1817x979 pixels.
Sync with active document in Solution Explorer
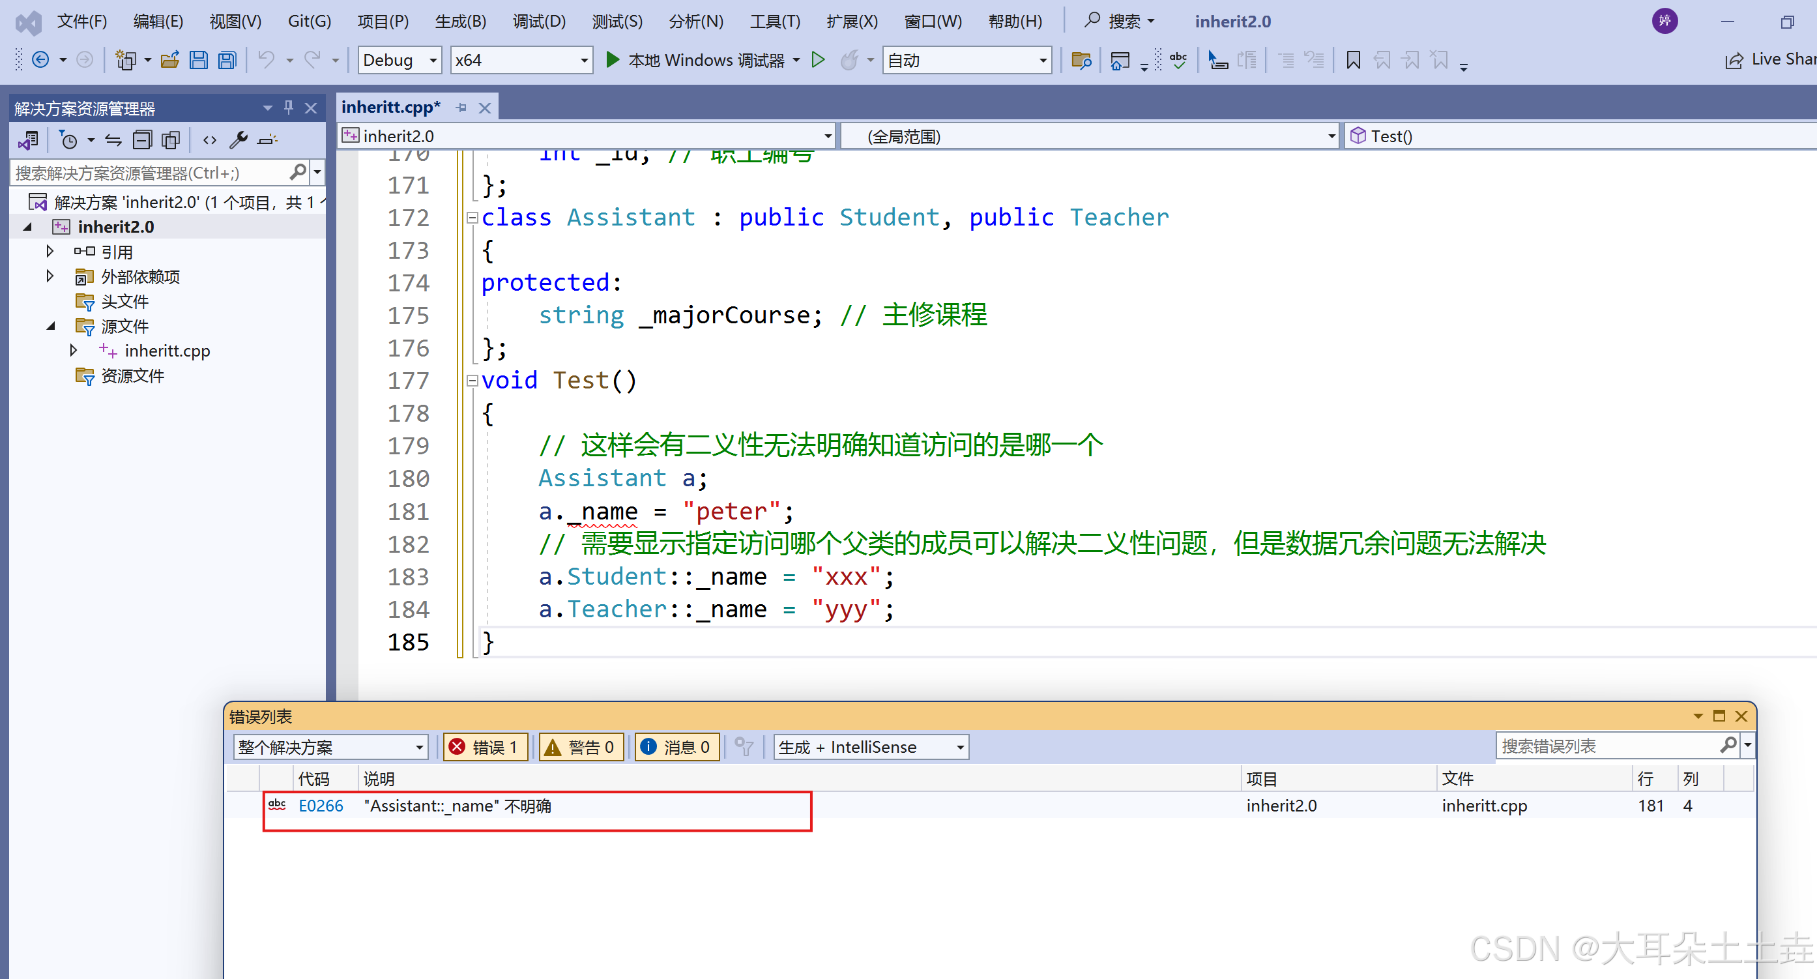pyautogui.click(x=113, y=139)
